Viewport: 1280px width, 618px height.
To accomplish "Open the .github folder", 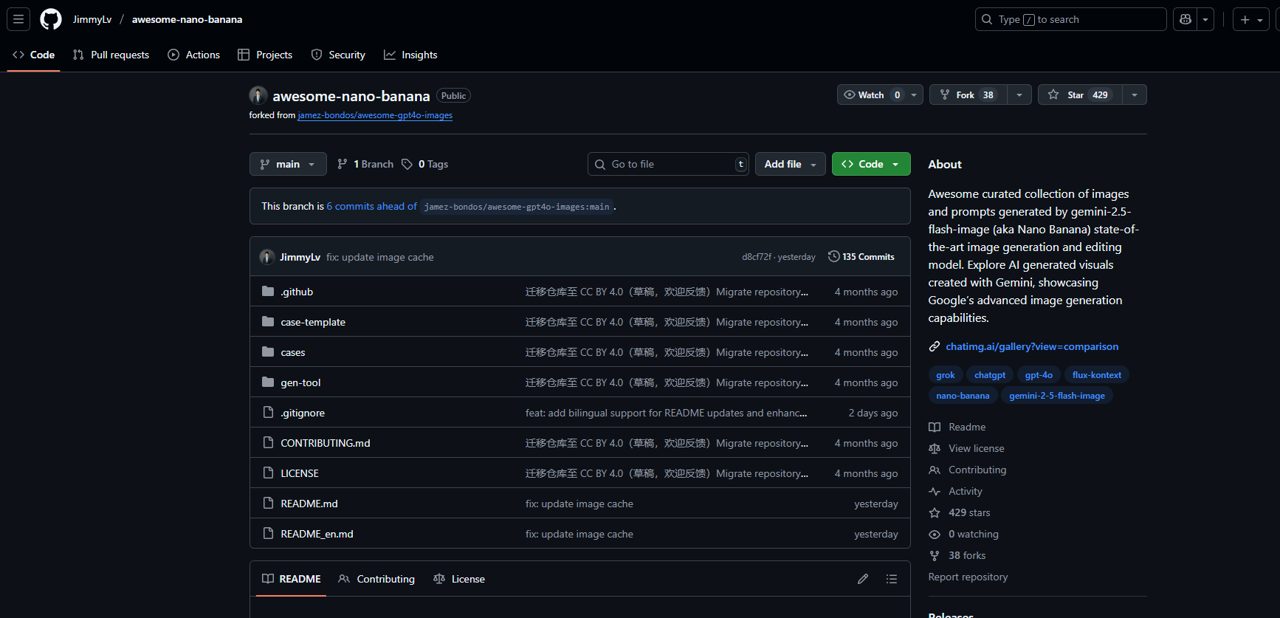I will 297,292.
